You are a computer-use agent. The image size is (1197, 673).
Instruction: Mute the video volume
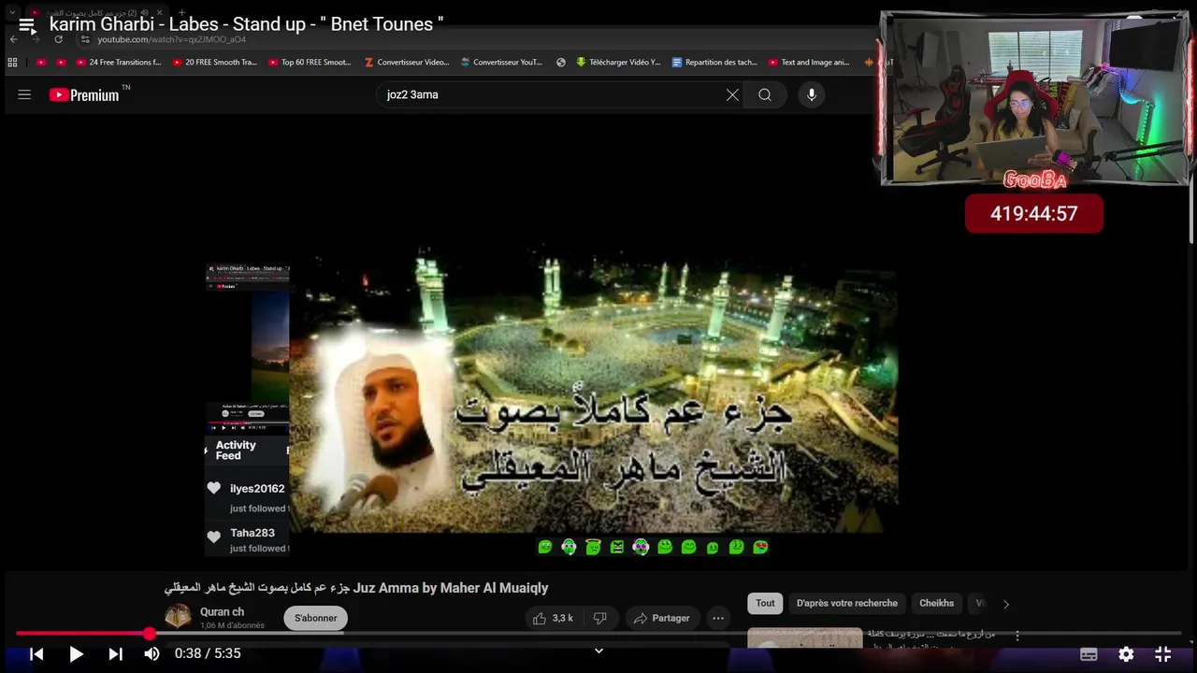(151, 654)
